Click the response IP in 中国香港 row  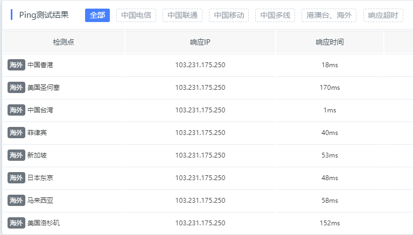click(200, 65)
